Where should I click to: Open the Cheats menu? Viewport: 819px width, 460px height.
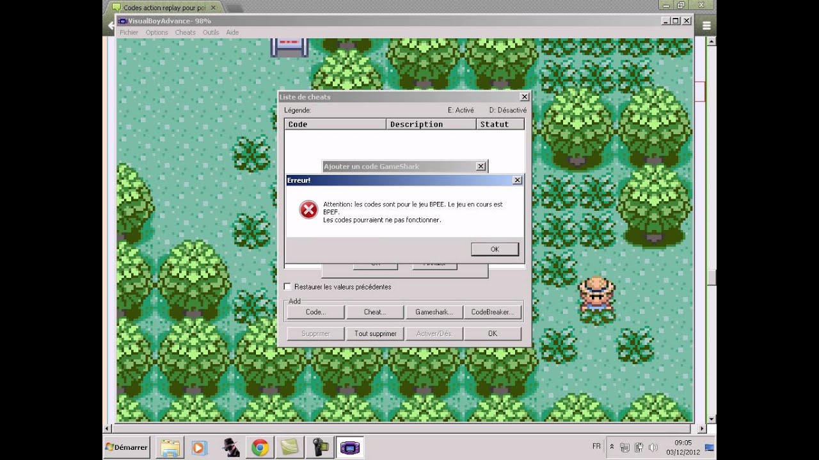point(185,33)
